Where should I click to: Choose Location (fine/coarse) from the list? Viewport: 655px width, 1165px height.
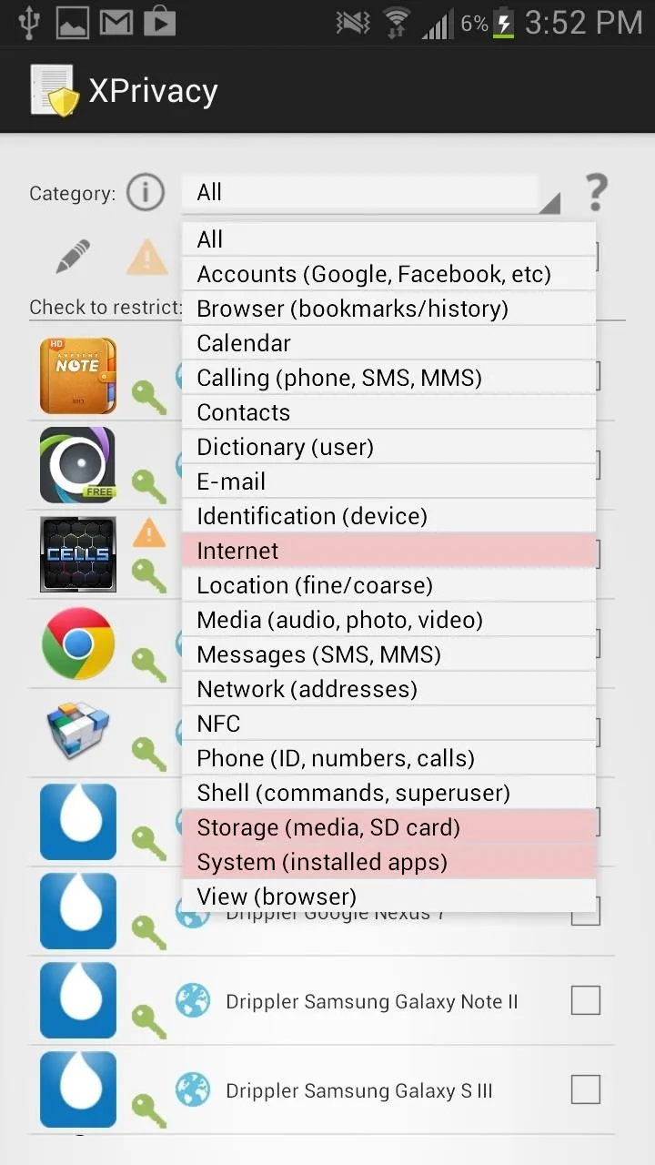click(x=388, y=585)
